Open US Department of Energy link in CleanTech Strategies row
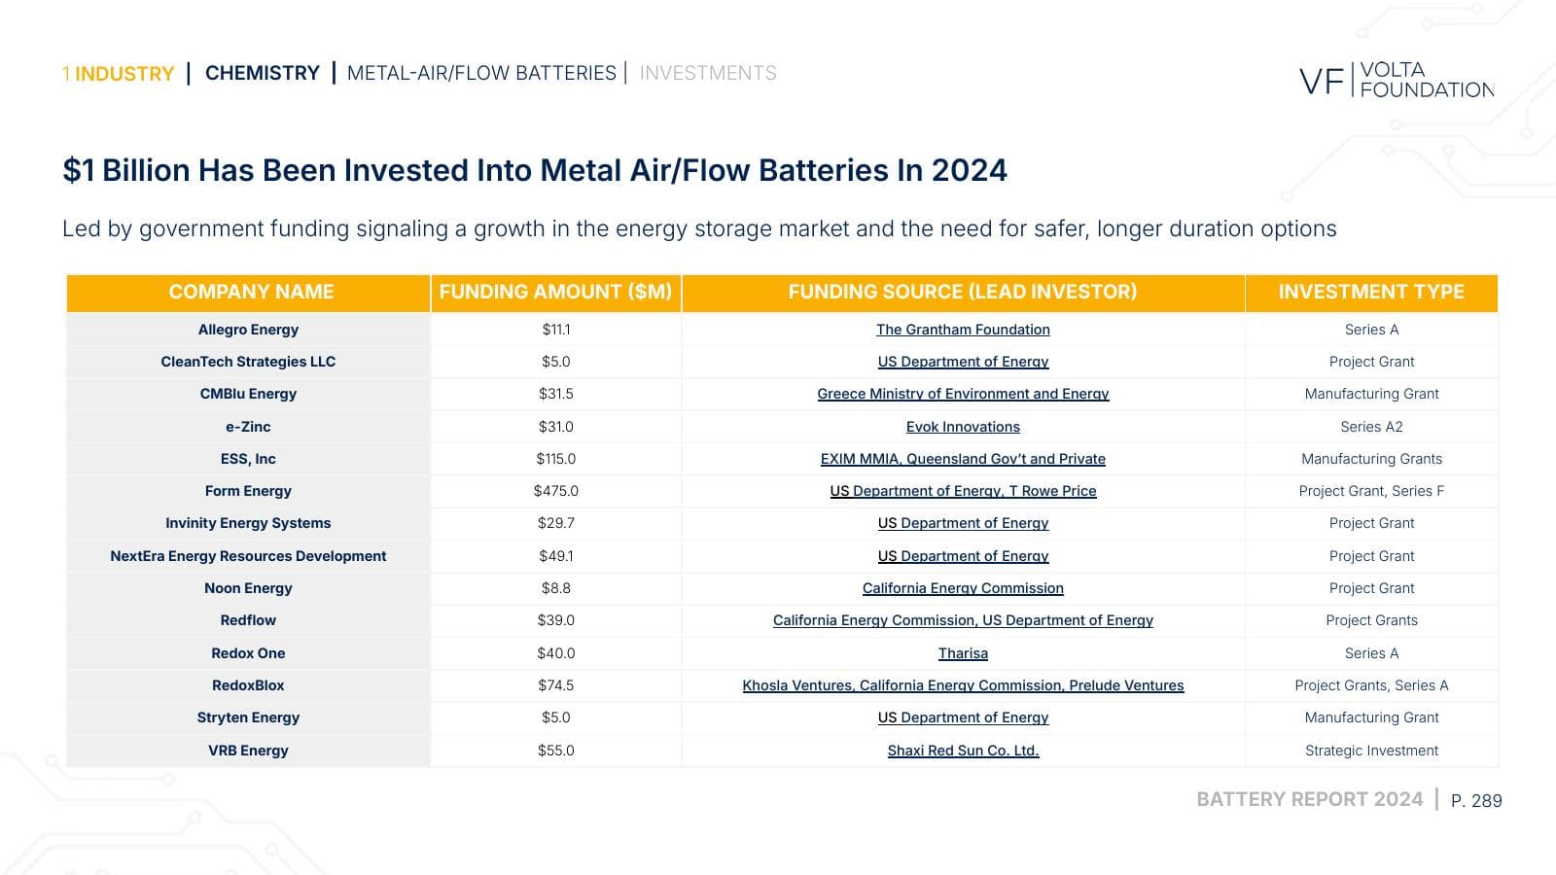 coord(963,362)
